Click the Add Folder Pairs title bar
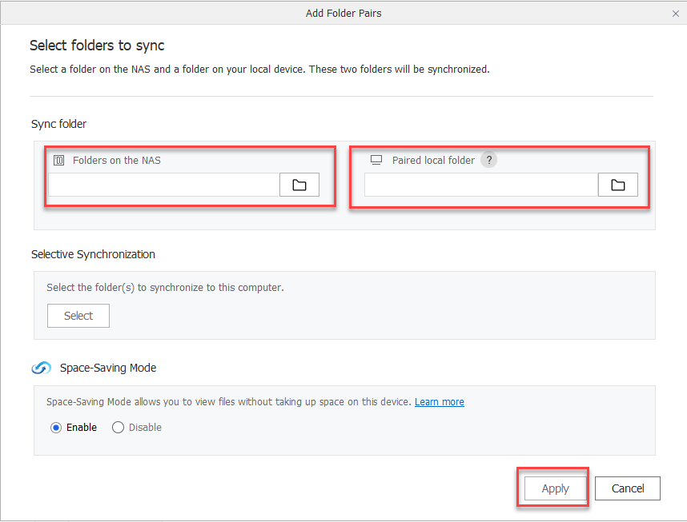The width and height of the screenshot is (687, 522). point(343,14)
